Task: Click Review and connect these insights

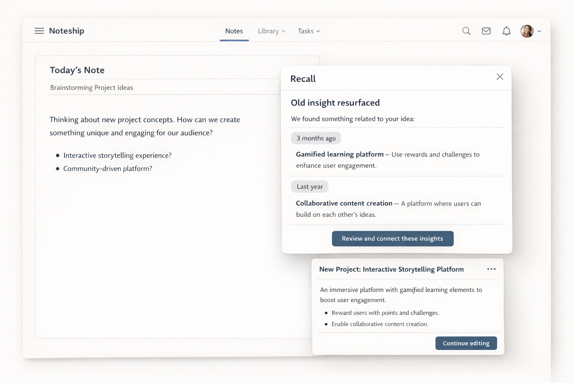Action: pos(392,239)
